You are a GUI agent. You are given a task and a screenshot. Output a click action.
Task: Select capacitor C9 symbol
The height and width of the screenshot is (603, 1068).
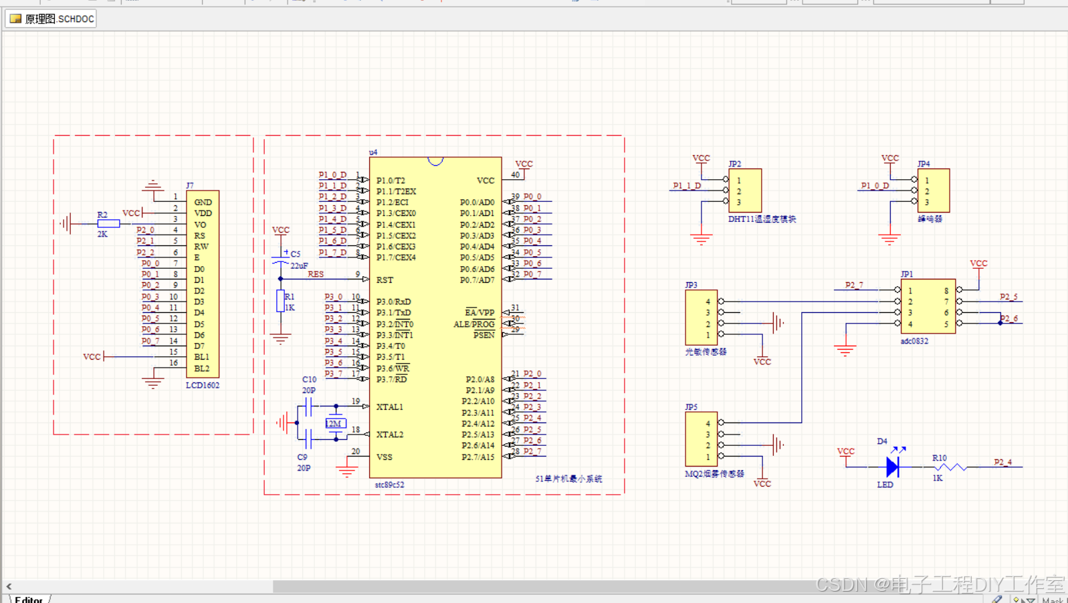[307, 439]
